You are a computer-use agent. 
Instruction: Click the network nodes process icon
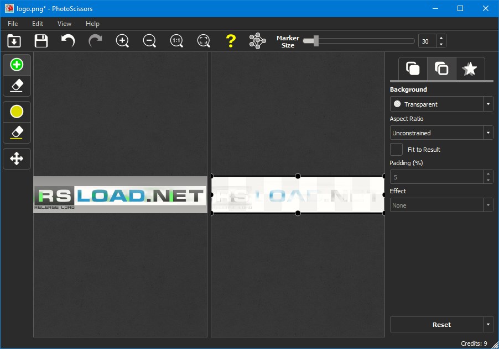coord(257,41)
